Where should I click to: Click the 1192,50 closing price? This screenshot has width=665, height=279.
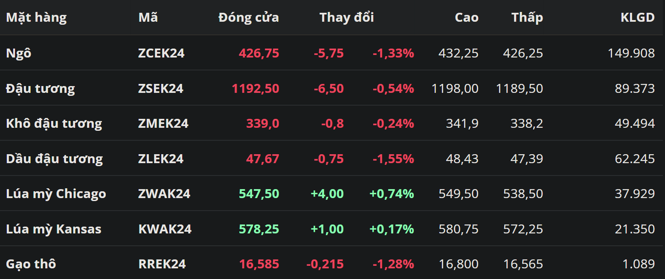point(256,89)
